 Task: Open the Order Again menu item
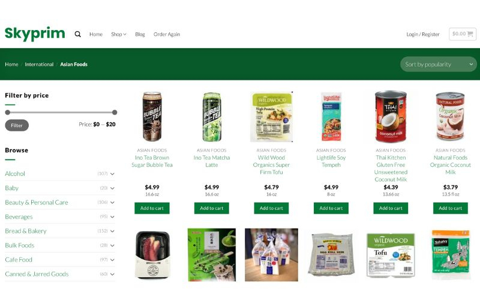[x=167, y=34]
